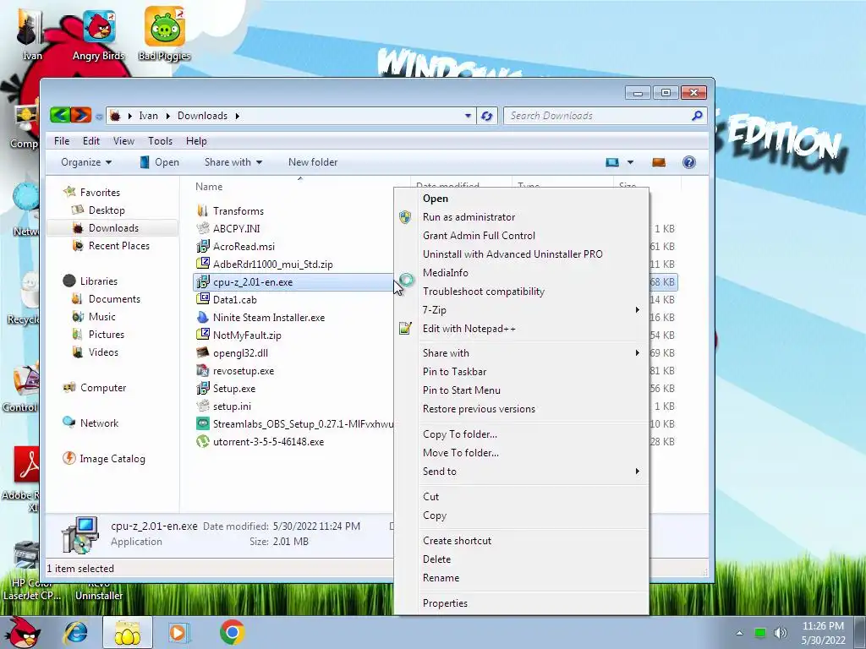Open the media player taskbar icon
This screenshot has height=649, width=866.
(178, 632)
